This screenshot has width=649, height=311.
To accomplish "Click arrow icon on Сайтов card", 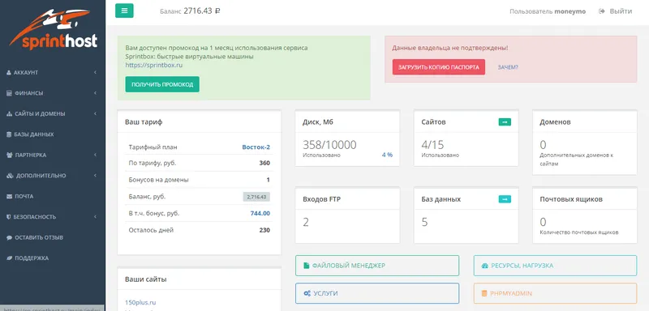I will [x=505, y=121].
